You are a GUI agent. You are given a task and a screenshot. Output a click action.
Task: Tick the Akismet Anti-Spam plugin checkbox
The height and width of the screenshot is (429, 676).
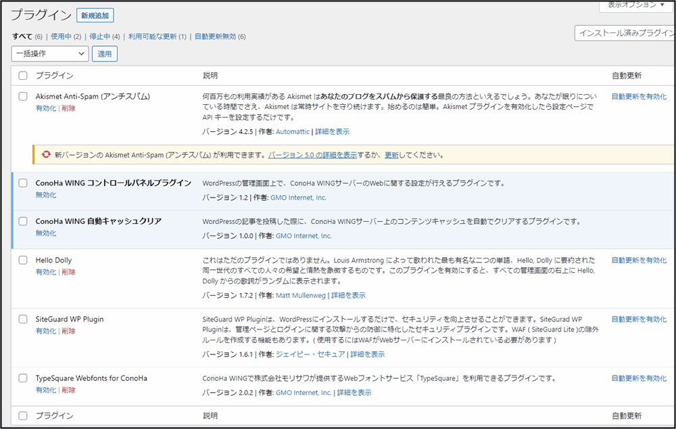point(23,96)
